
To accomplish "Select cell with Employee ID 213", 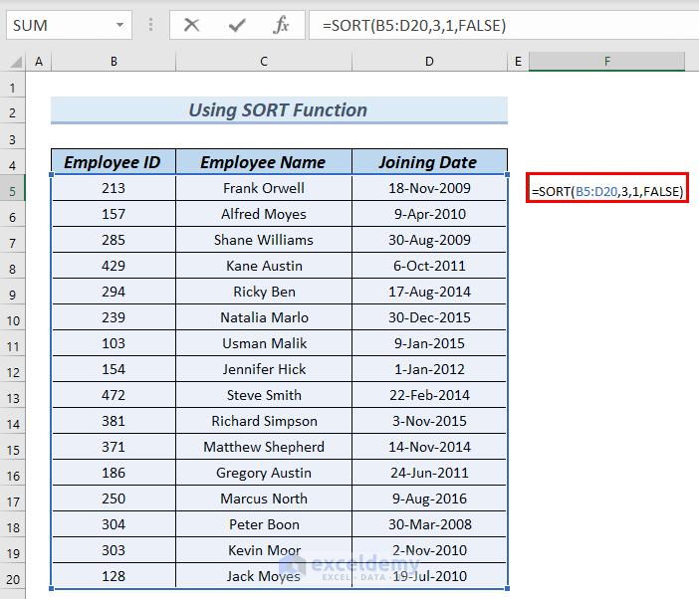I will point(114,188).
